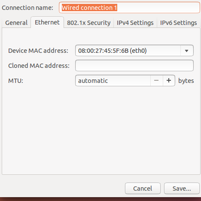Go to the IPv4 Settings tab
This screenshot has height=201, width=201.
click(x=135, y=23)
